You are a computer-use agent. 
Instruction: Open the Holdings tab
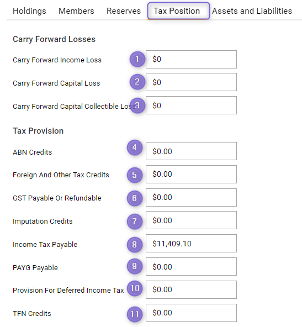point(29,11)
